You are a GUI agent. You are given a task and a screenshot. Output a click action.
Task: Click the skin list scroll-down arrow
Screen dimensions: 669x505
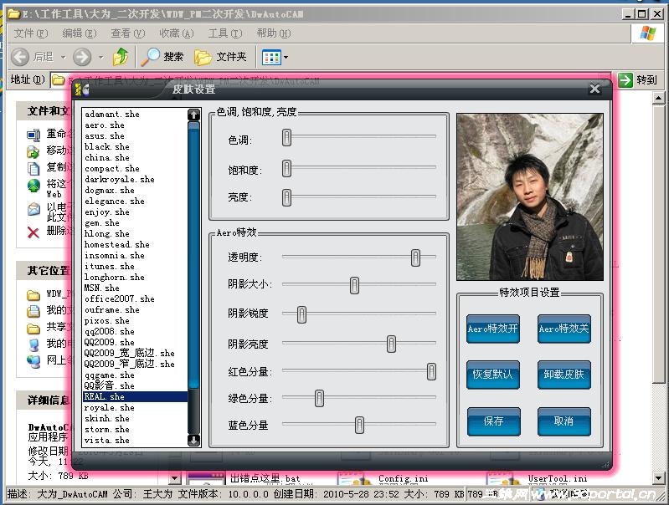pos(193,440)
